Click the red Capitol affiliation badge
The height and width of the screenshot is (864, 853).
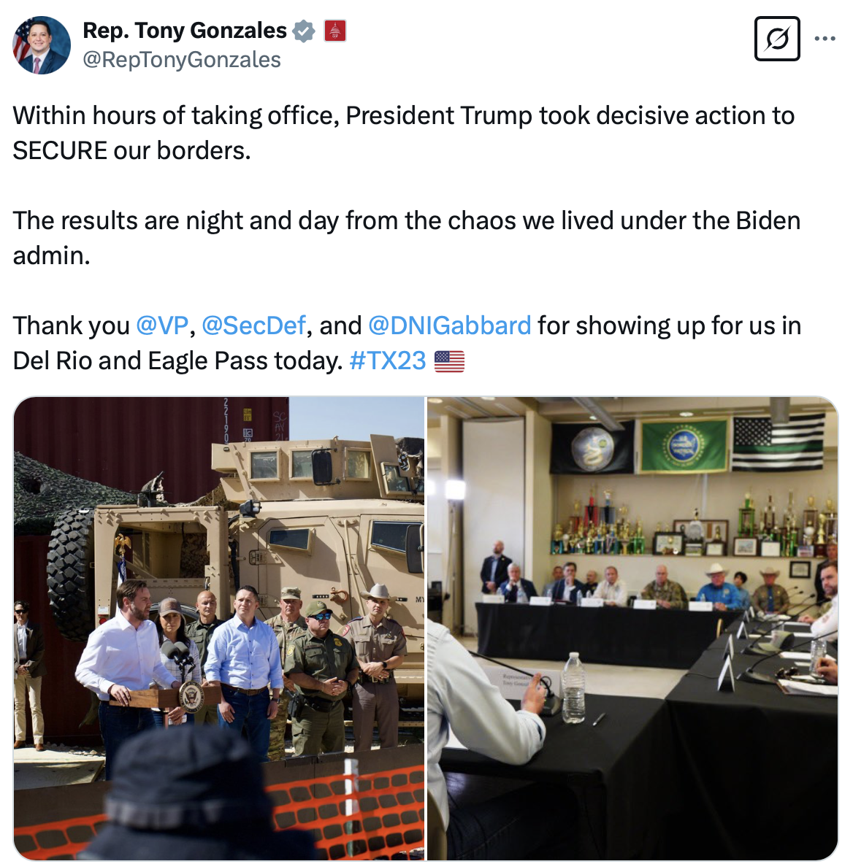point(334,31)
